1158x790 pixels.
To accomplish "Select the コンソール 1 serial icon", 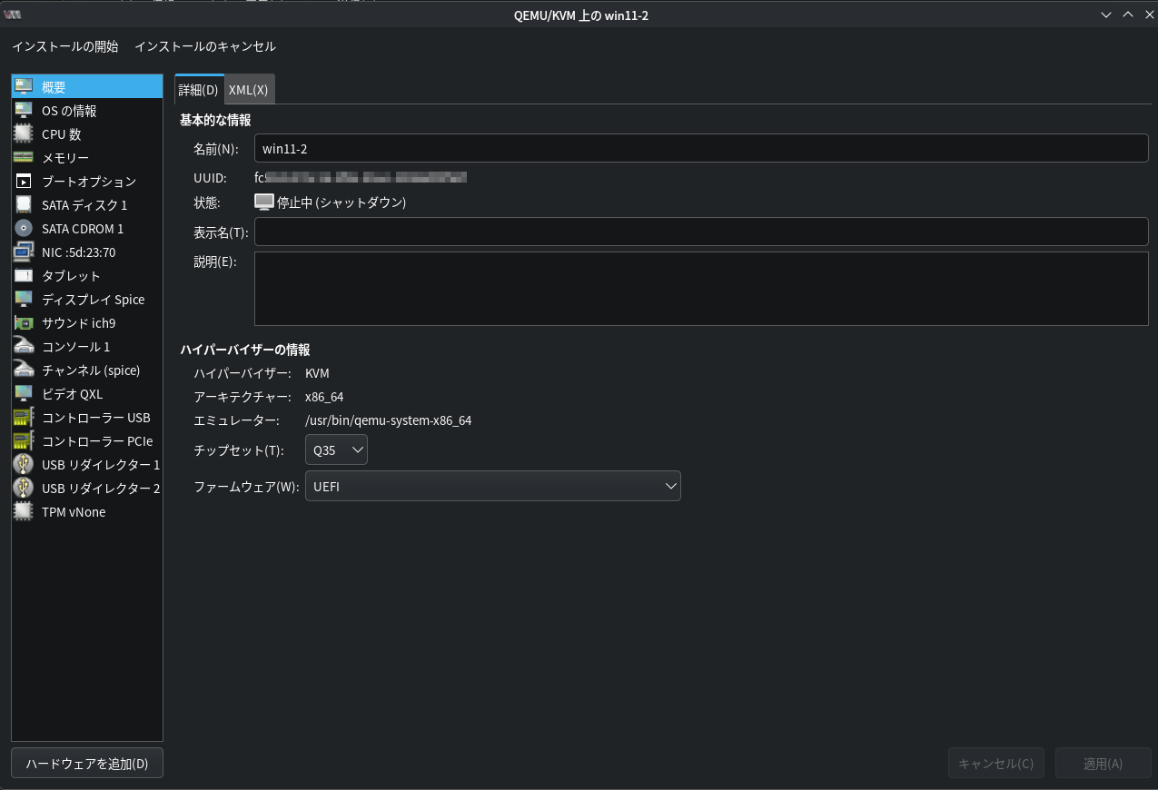I will pyautogui.click(x=24, y=347).
